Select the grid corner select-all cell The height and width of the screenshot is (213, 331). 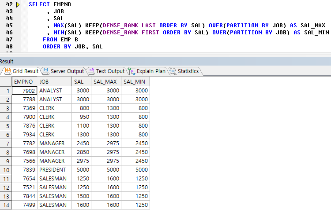point(6,82)
